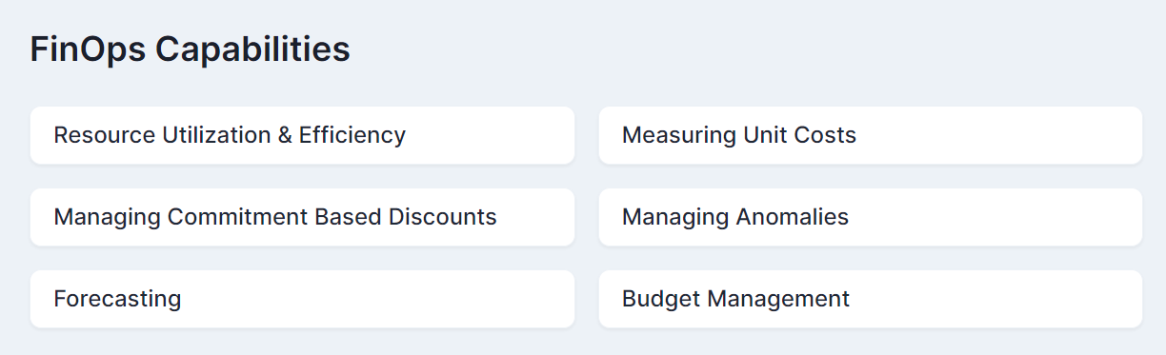Select the Measuring Unit Costs capability
Screen dimensions: 1166x355
coord(870,135)
